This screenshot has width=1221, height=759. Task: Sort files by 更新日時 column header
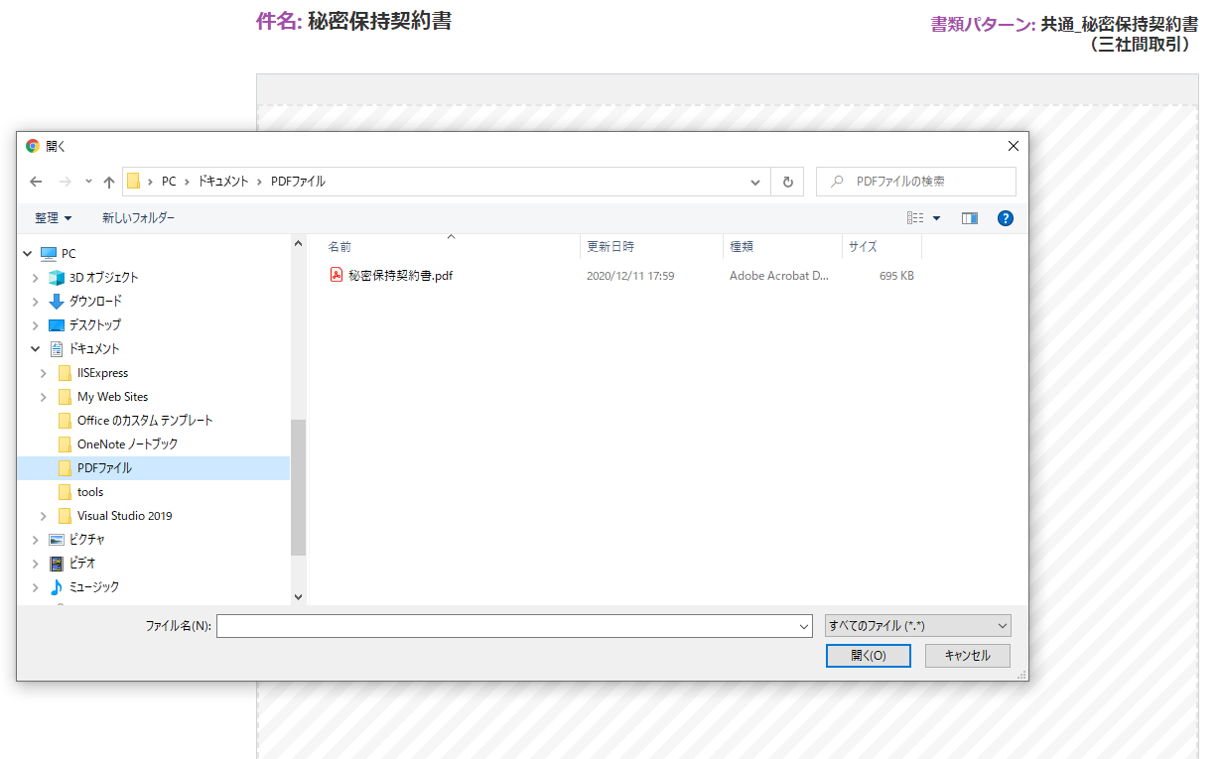click(x=610, y=246)
